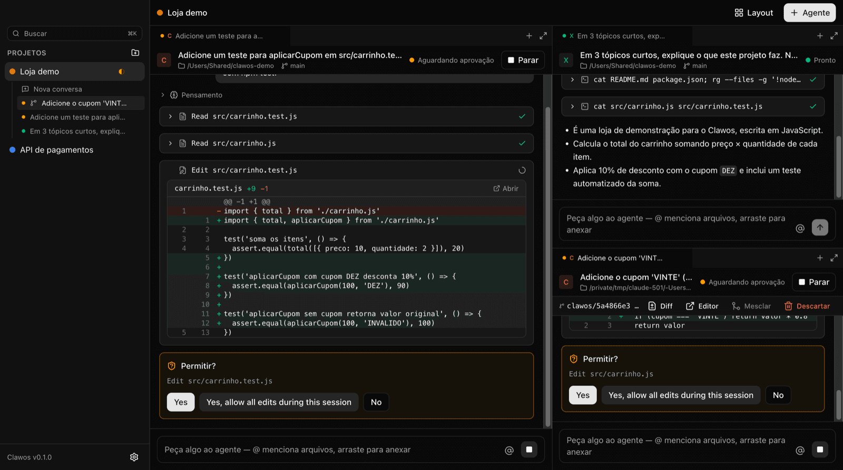Click Descartar to discard changes

pyautogui.click(x=807, y=306)
